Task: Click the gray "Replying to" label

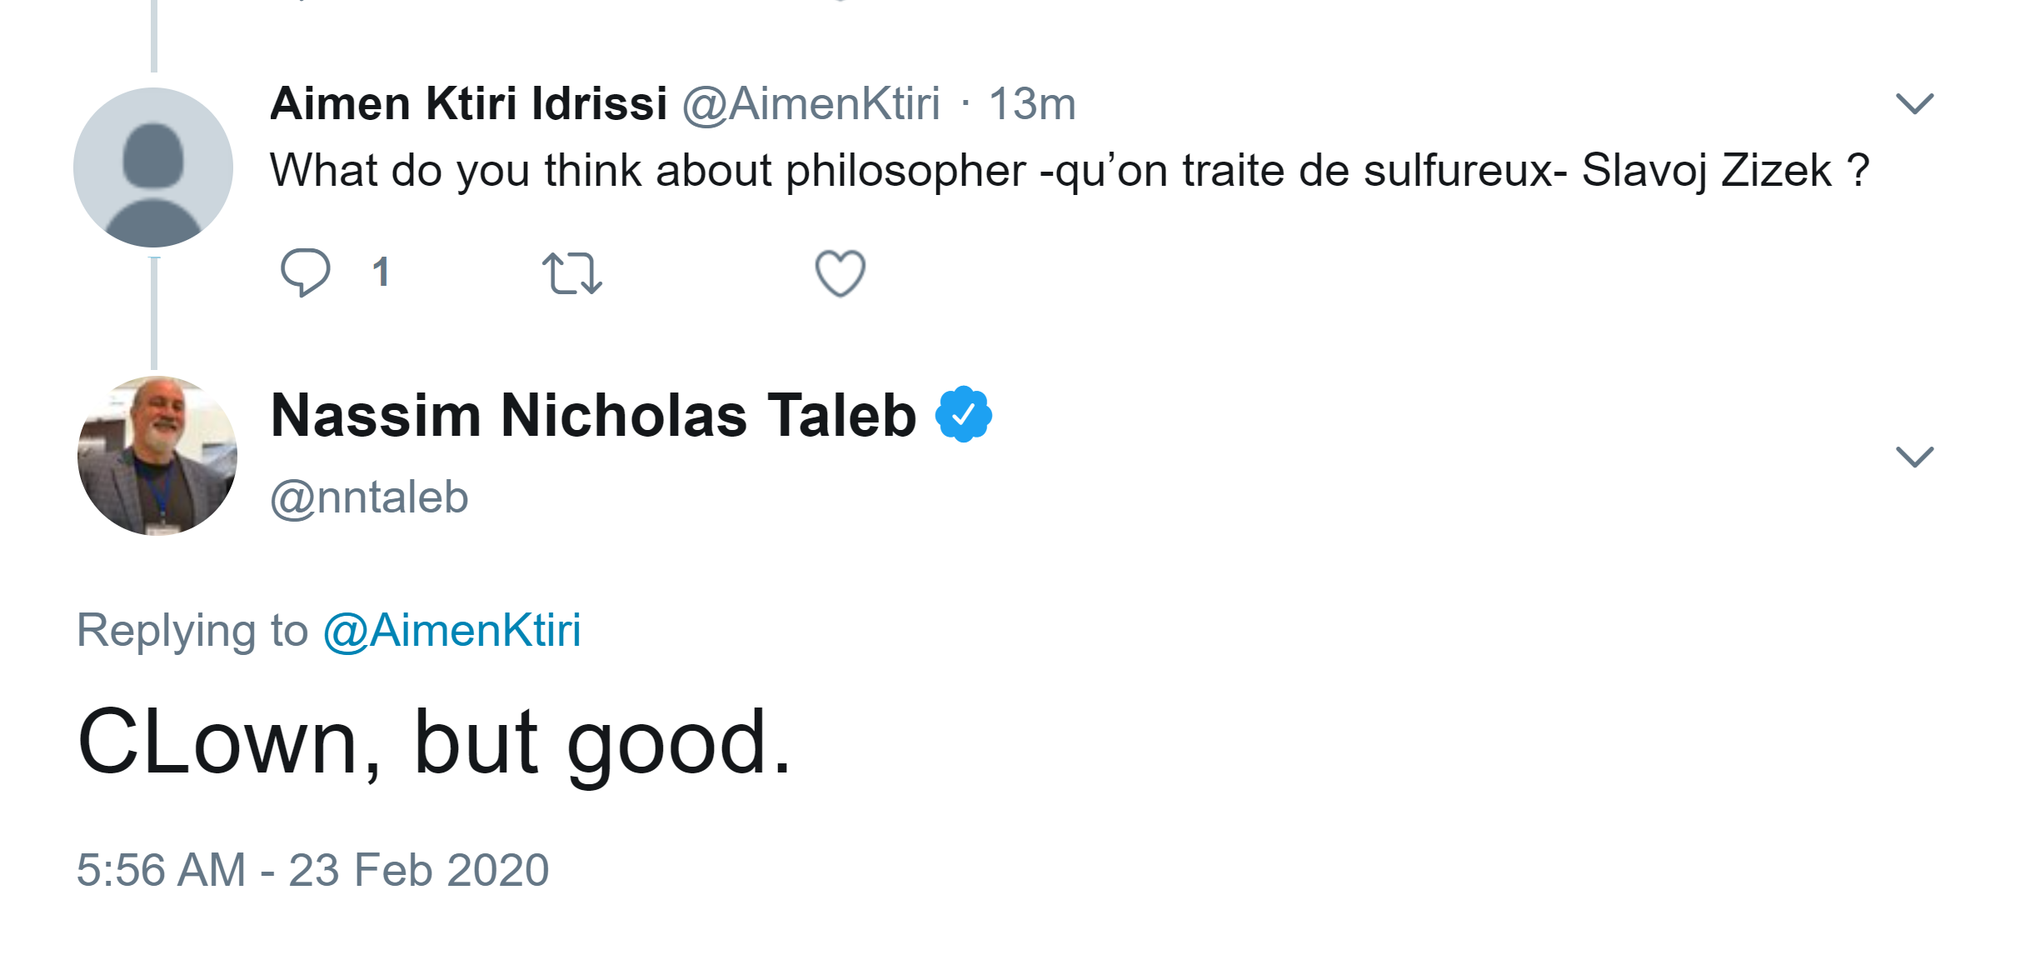Action: pyautogui.click(x=192, y=630)
